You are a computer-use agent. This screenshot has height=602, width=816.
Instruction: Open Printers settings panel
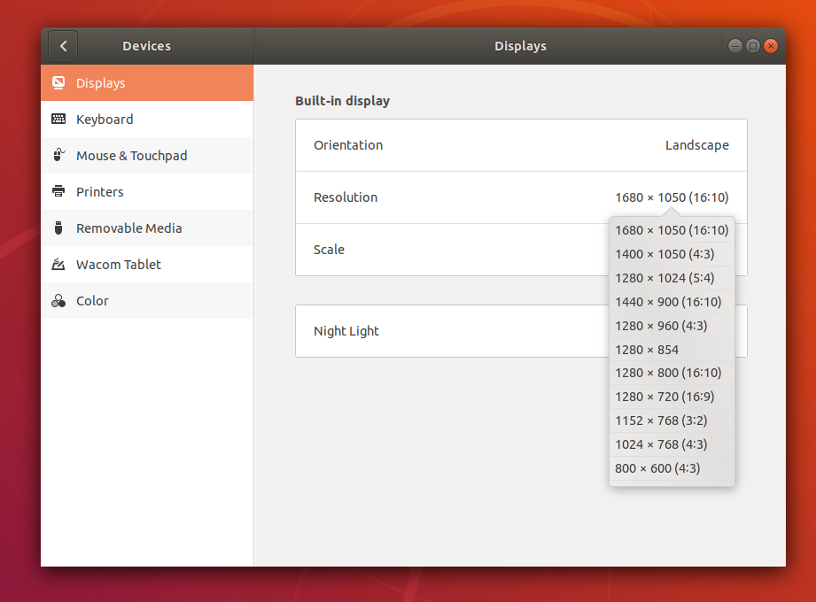(147, 192)
